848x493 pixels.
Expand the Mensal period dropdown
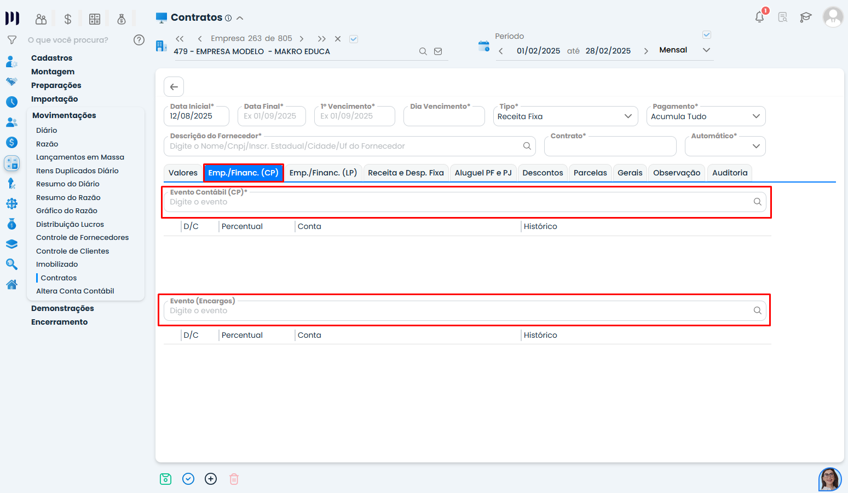[706, 50]
